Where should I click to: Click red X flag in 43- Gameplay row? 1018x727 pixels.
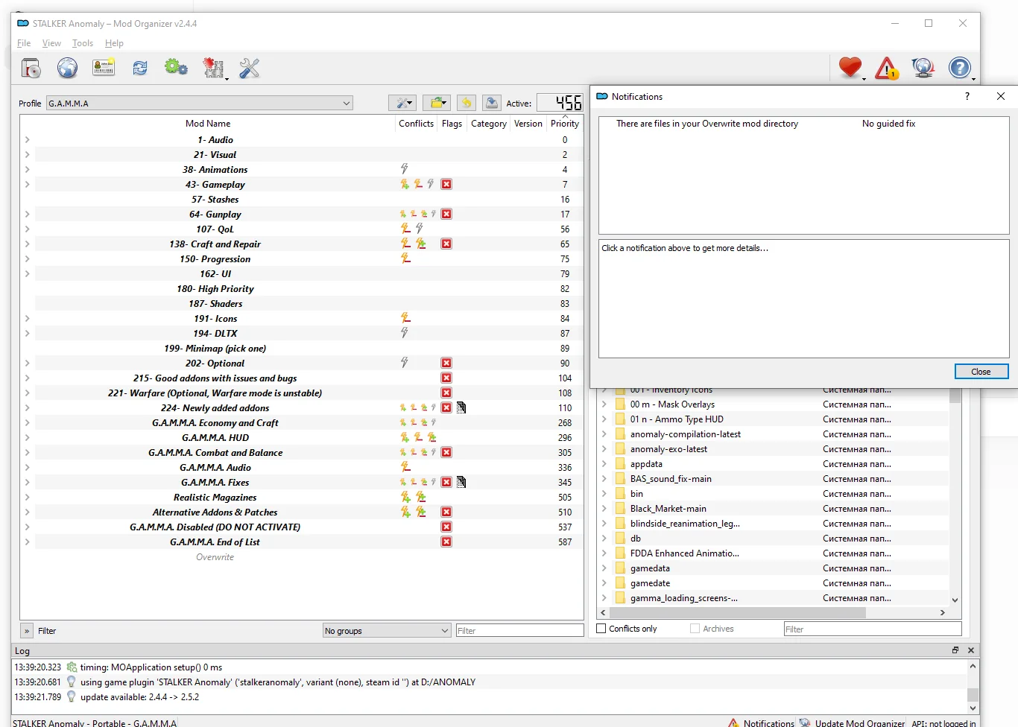pyautogui.click(x=446, y=184)
